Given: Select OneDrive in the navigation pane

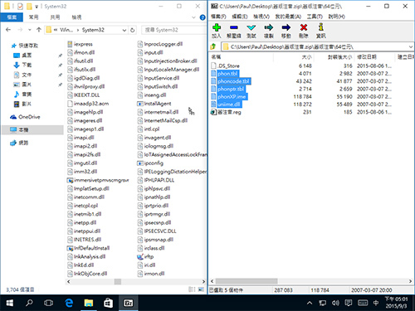Looking at the screenshot, I should [25, 117].
